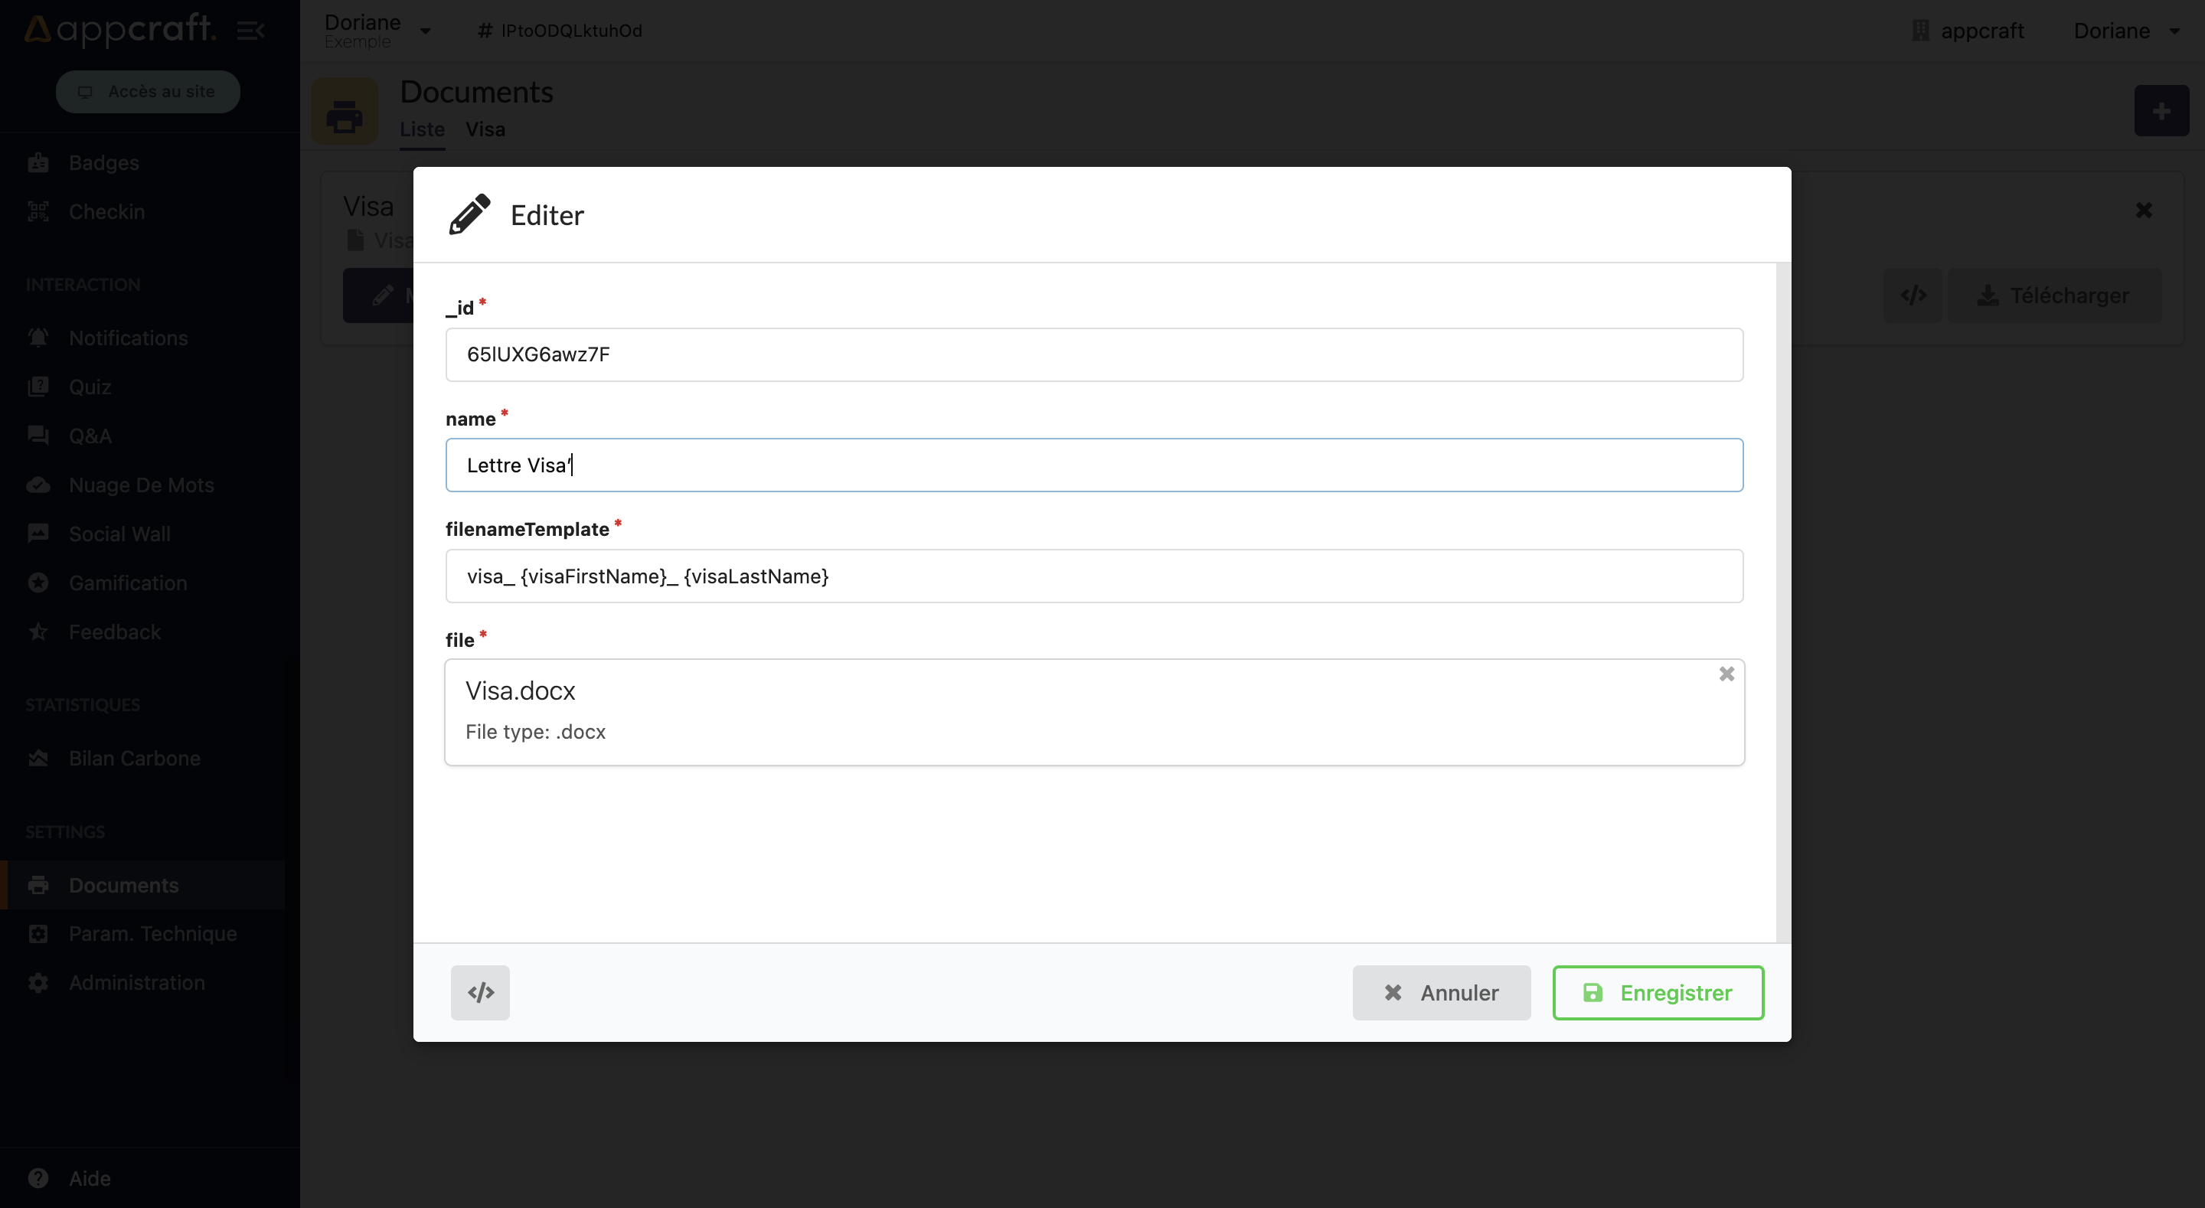Screen dimensions: 2205x1208
Task: Open Notifications in the sidebar
Action: tap(128, 338)
